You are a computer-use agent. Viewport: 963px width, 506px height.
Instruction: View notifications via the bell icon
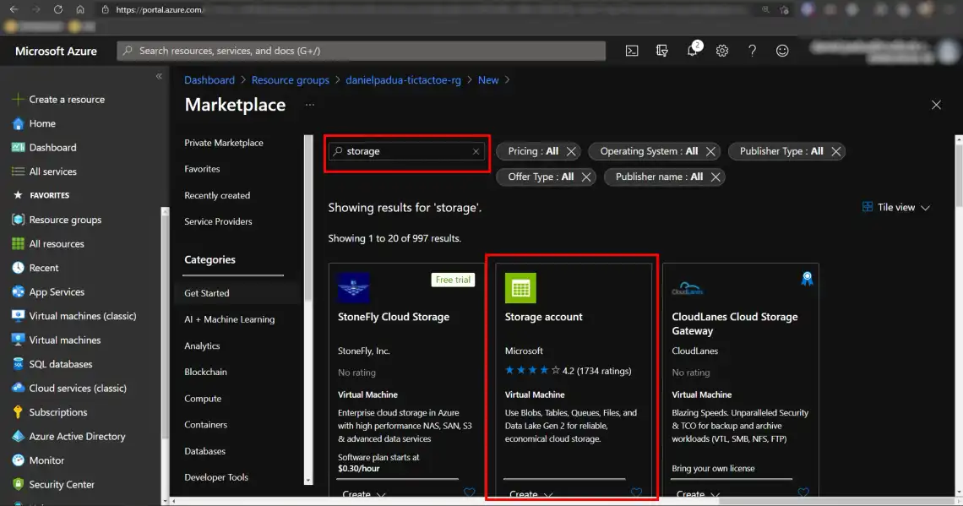(x=692, y=50)
